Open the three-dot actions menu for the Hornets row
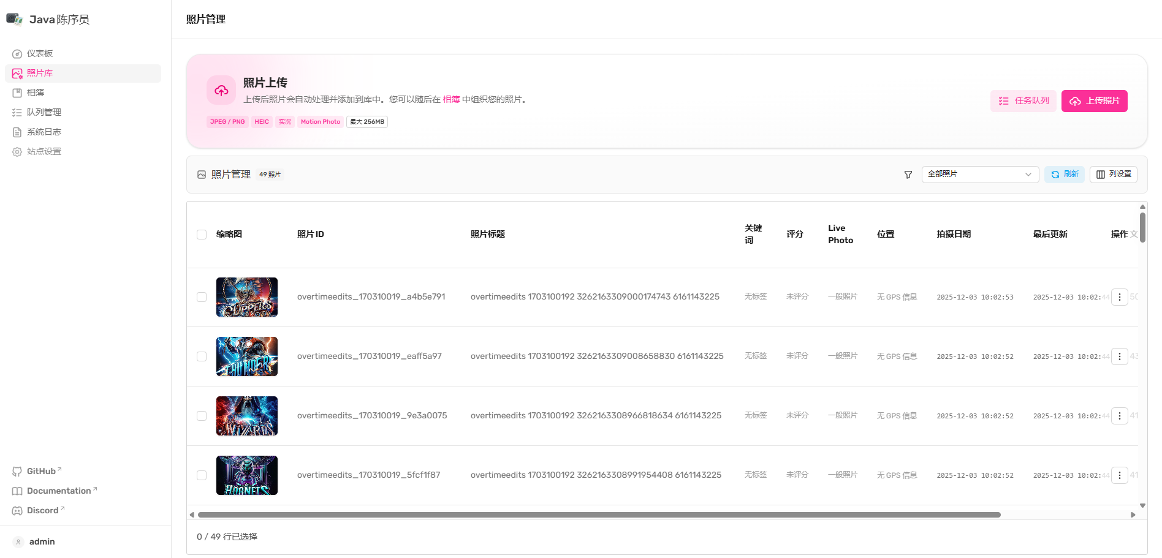 1119,475
